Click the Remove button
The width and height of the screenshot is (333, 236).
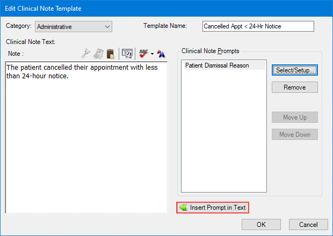294,87
